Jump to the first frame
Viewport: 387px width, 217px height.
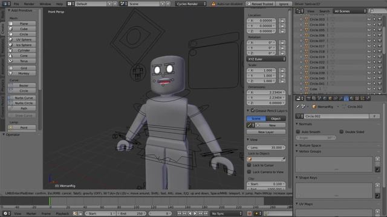[179, 213]
